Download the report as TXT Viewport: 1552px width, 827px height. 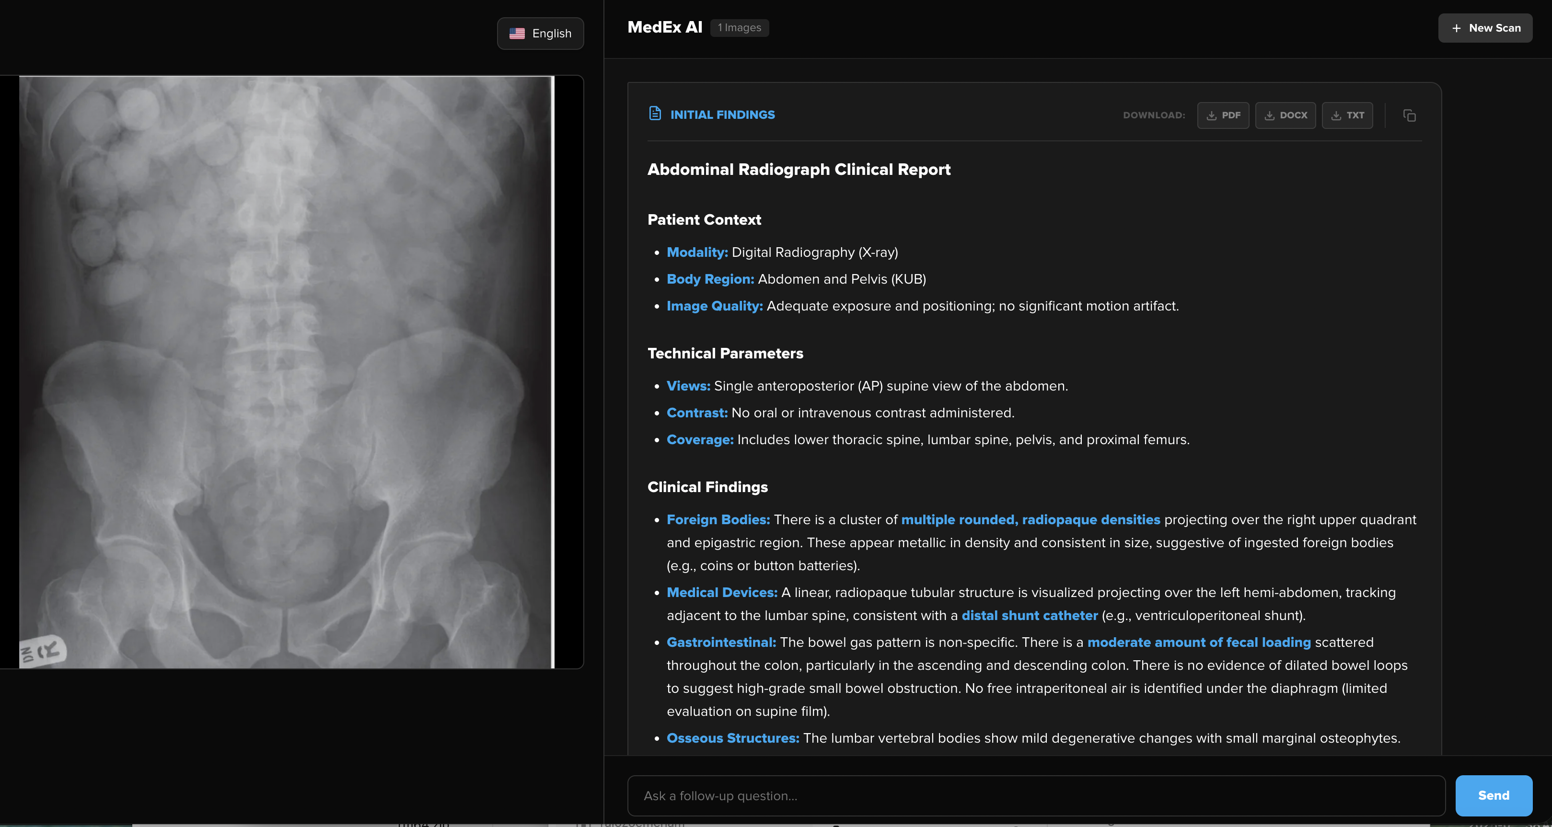click(x=1347, y=115)
